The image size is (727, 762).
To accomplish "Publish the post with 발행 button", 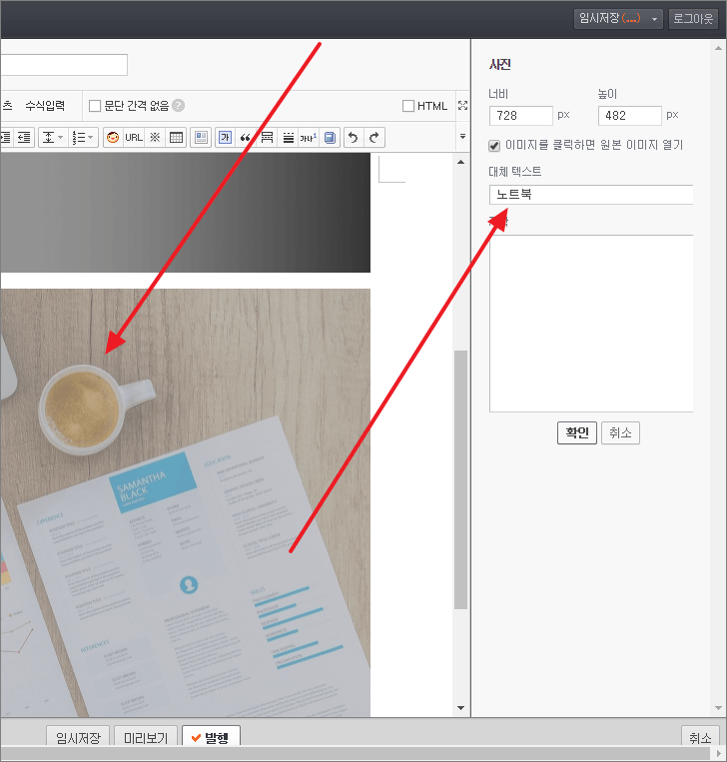I will point(211,738).
